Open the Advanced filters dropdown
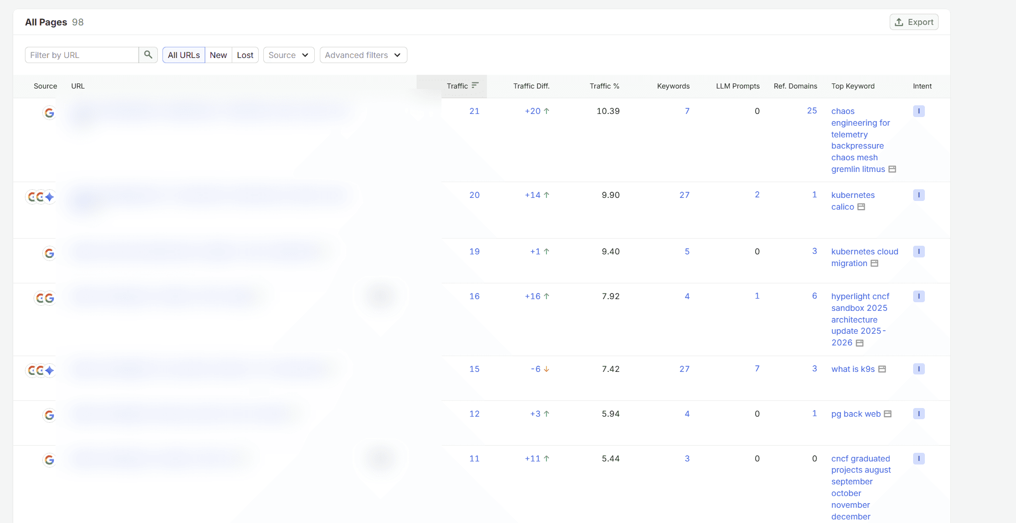 [363, 55]
